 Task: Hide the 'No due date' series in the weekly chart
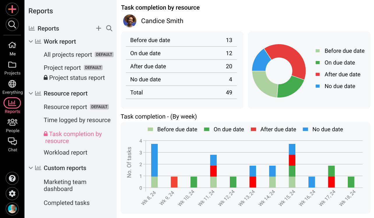coord(323,129)
